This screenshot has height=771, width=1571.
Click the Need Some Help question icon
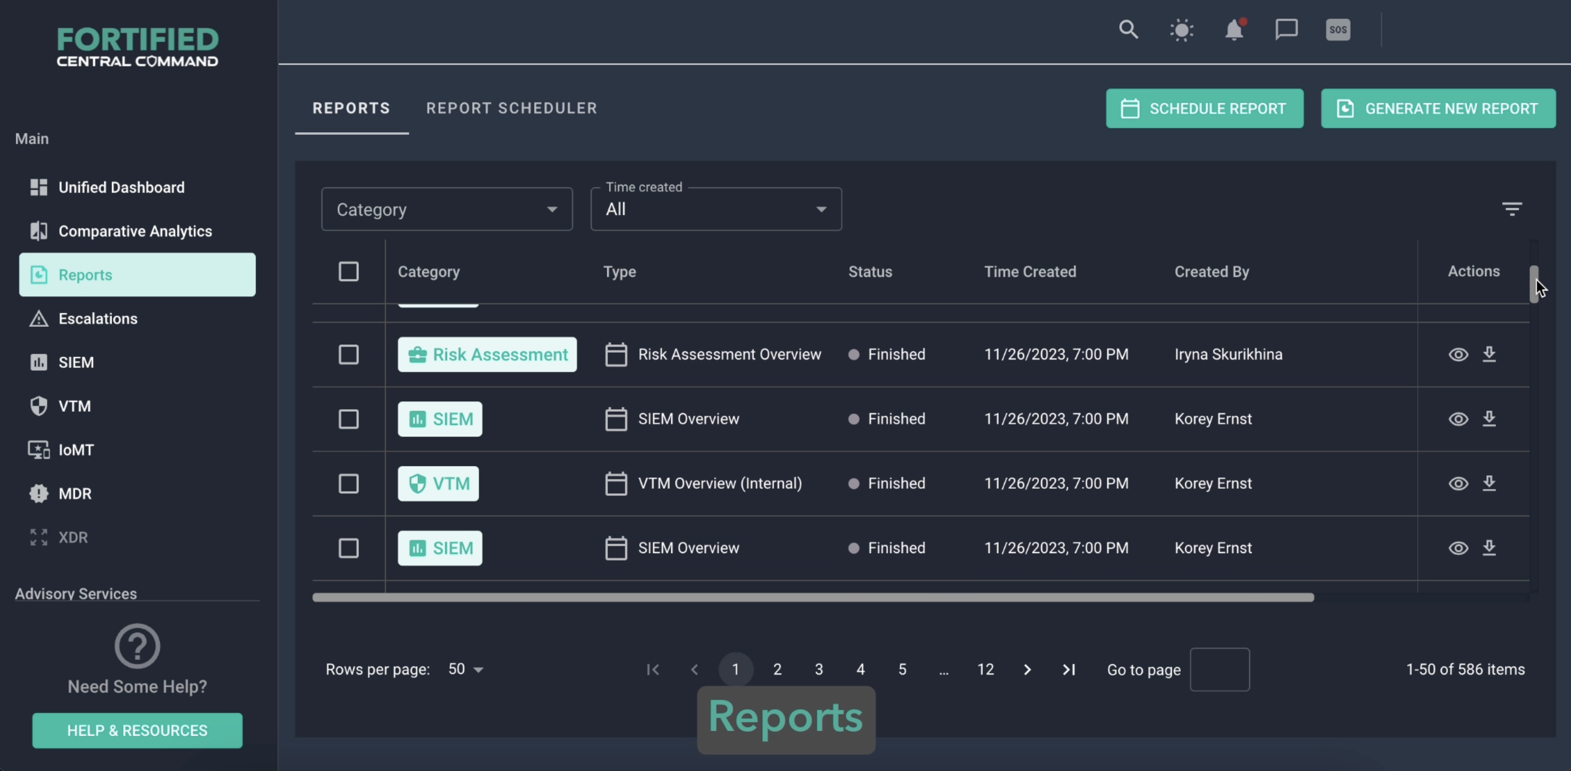pyautogui.click(x=137, y=646)
